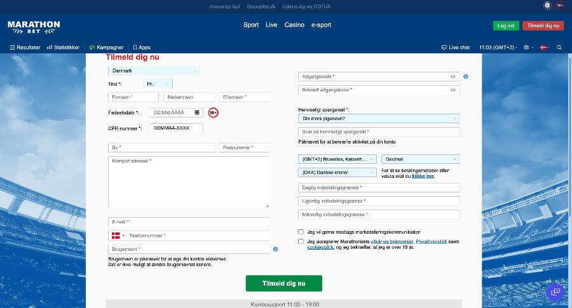Open the DKK Danske kroner currency dropdown
The height and width of the screenshot is (308, 572).
point(337,172)
